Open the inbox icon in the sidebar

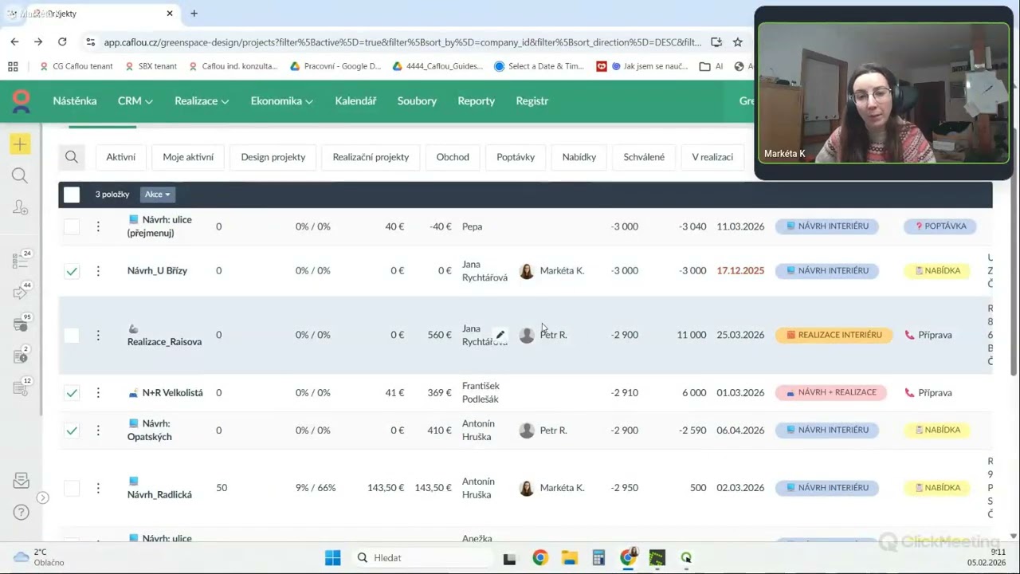(21, 481)
